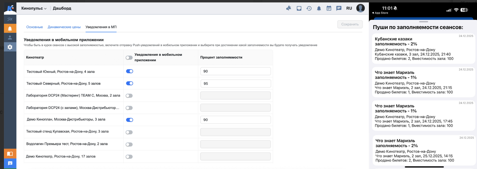
Task: Open the chat messages icon in the top bar
Action: pos(339,8)
